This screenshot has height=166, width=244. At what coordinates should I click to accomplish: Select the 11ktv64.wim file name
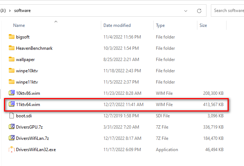click(x=28, y=105)
